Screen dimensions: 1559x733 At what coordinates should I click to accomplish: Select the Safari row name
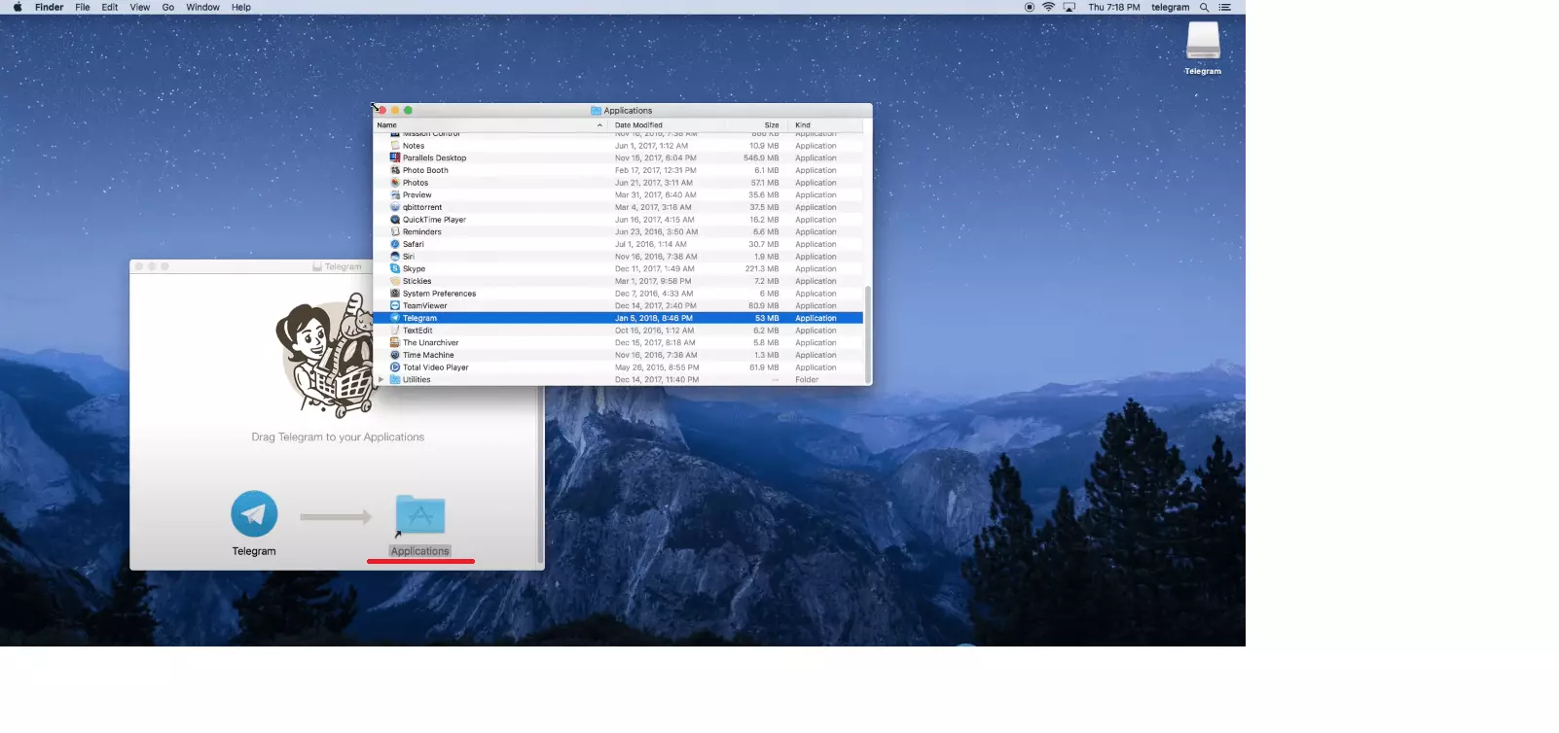[x=414, y=244]
